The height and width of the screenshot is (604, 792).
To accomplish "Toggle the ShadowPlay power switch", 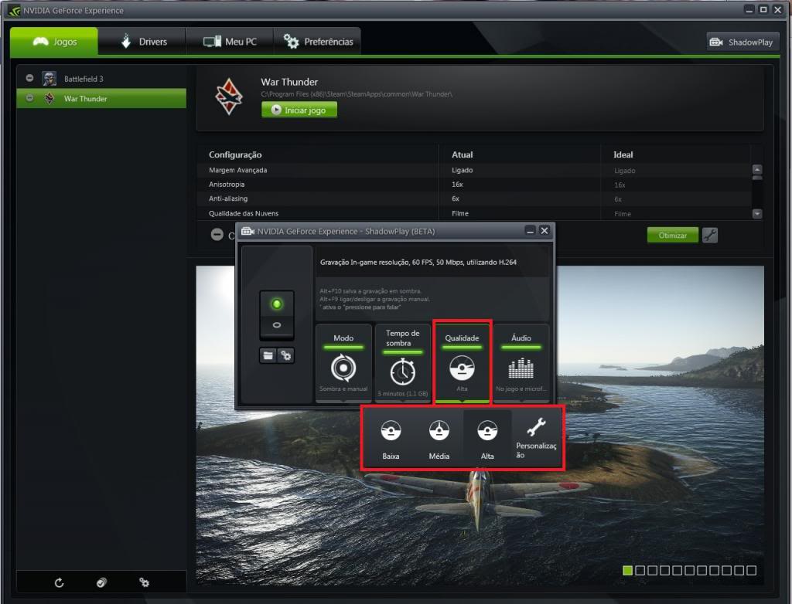I will [x=276, y=315].
